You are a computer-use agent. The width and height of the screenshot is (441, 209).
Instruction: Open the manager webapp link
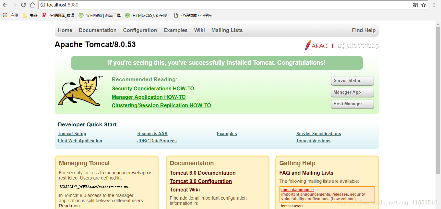[x=130, y=173]
